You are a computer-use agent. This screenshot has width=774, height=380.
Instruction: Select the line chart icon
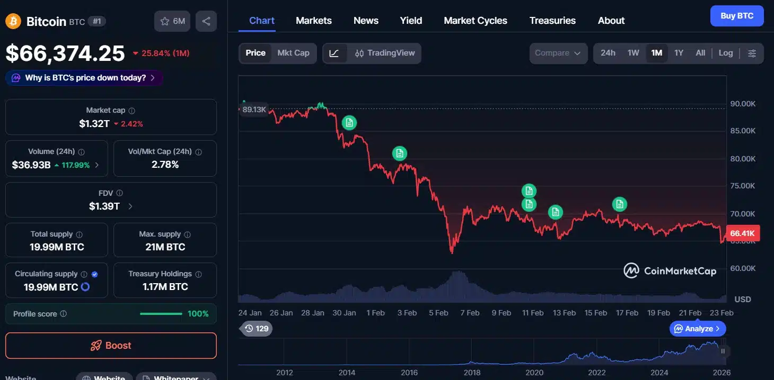(334, 53)
